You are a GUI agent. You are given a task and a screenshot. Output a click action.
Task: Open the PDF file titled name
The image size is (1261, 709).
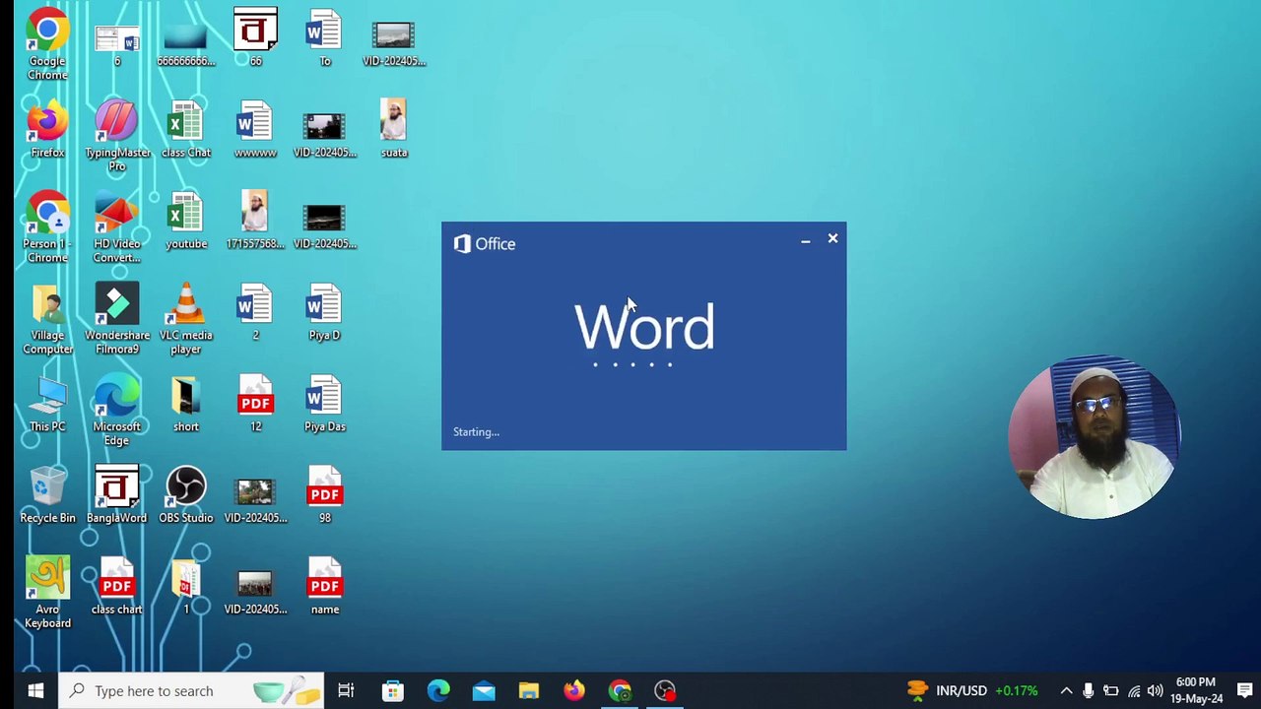324,587
